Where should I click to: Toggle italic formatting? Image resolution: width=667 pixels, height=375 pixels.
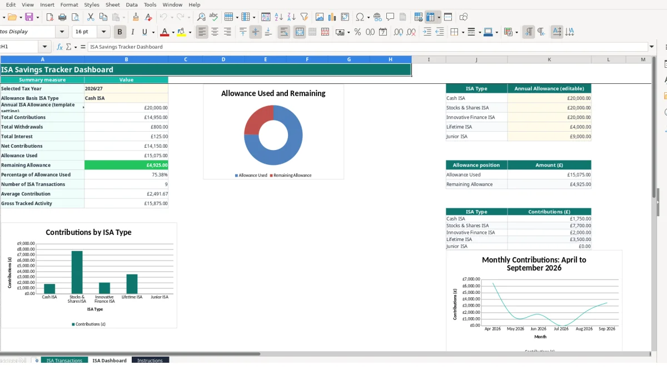pos(132,32)
